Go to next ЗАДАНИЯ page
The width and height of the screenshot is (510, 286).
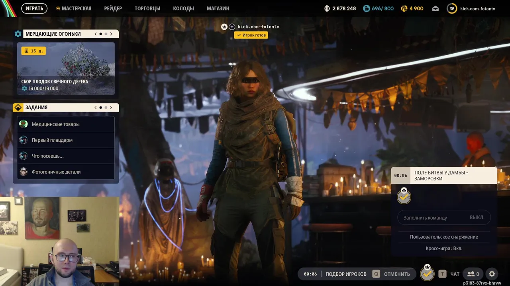point(111,107)
